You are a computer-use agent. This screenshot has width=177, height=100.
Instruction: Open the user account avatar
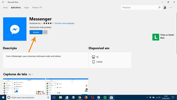click(x=165, y=7)
